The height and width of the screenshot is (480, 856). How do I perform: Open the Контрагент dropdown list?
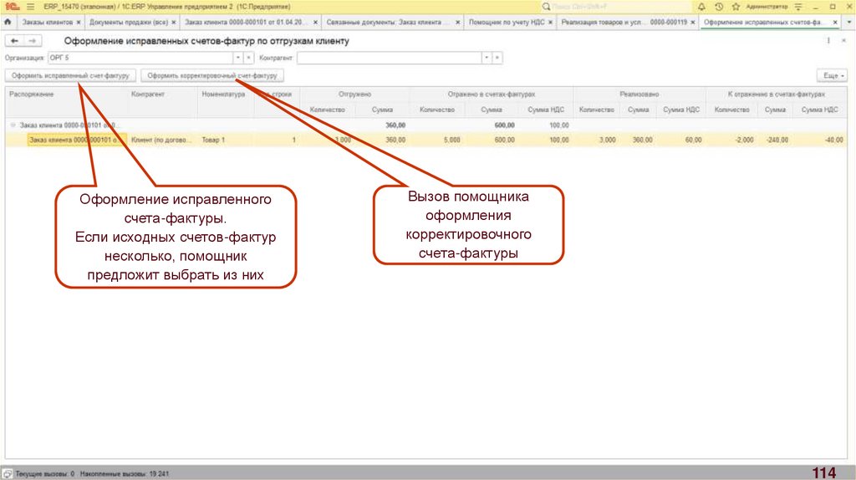487,58
